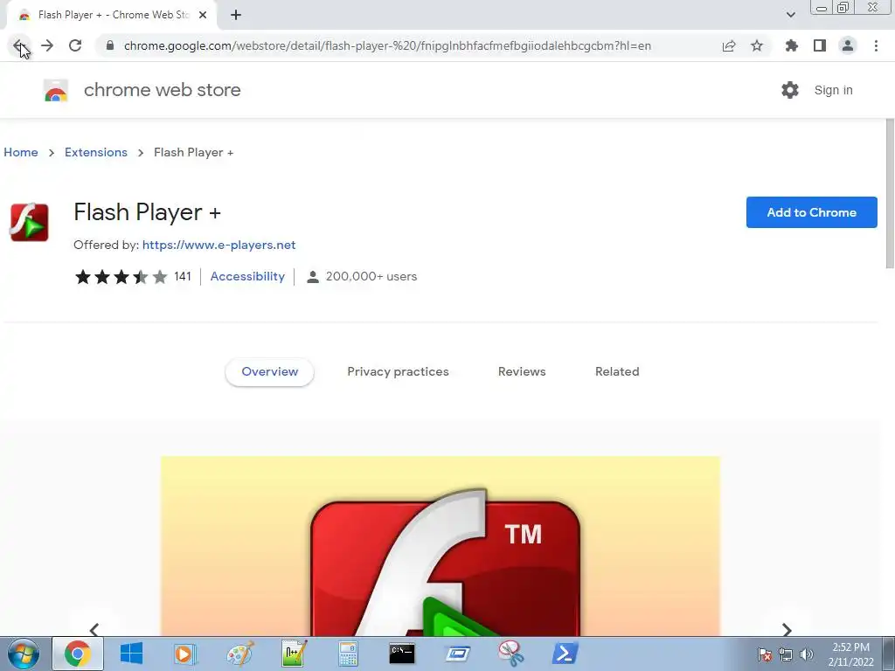Screen dimensions: 895x671
Task: Click the Sign in link
Action: (x=833, y=90)
